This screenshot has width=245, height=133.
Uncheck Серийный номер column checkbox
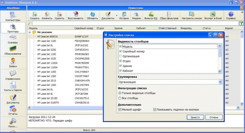tap(120, 51)
